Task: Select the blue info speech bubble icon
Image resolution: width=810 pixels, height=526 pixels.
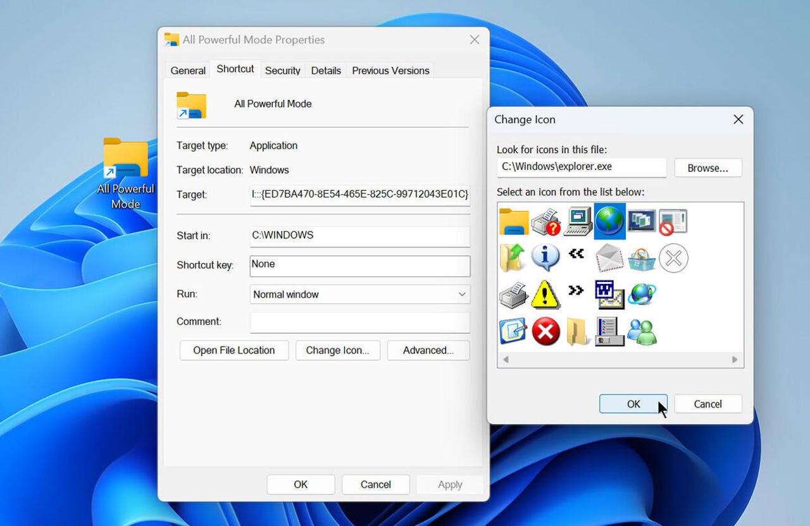Action: click(x=545, y=257)
